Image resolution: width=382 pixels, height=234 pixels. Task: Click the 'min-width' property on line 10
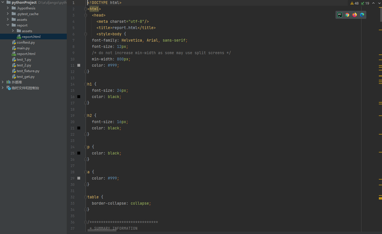(103, 59)
